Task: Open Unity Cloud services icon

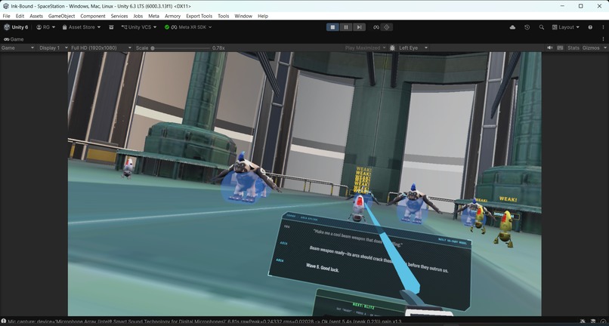Action: pyautogui.click(x=513, y=27)
